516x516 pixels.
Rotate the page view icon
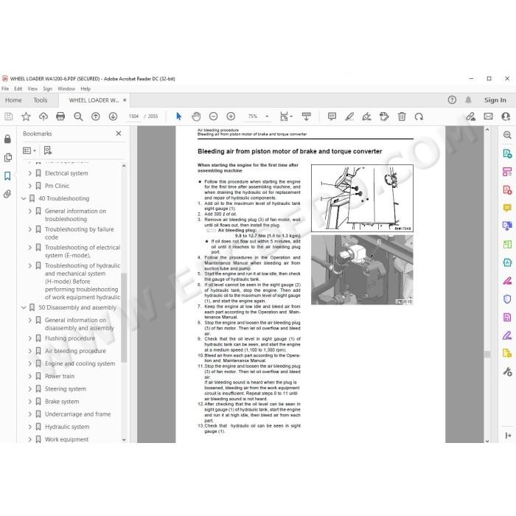pos(419,116)
